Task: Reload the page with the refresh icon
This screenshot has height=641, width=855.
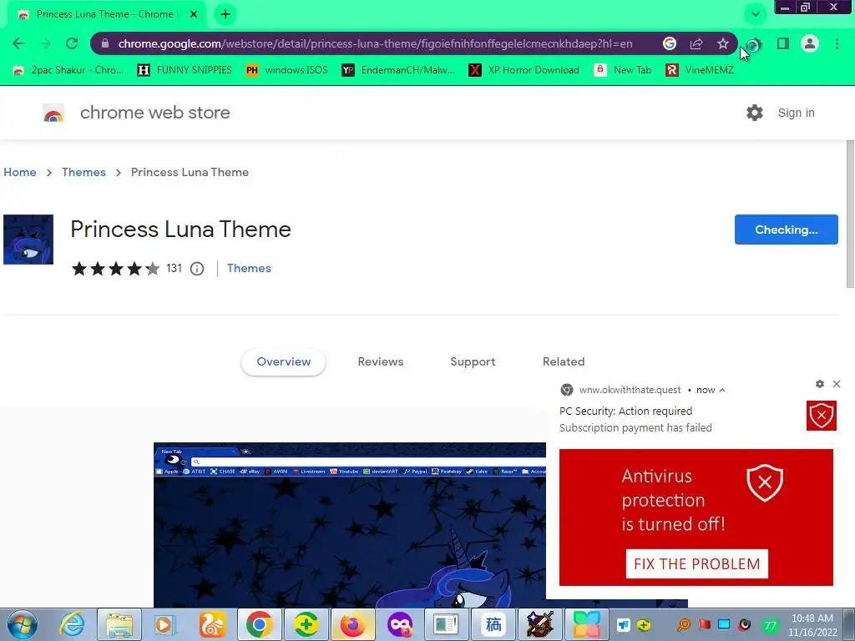Action: (72, 43)
